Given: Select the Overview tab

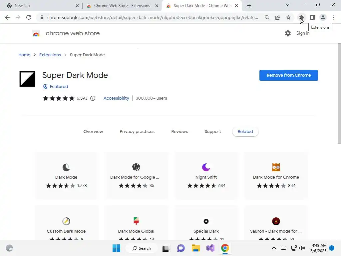Looking at the screenshot, I should pyautogui.click(x=93, y=131).
